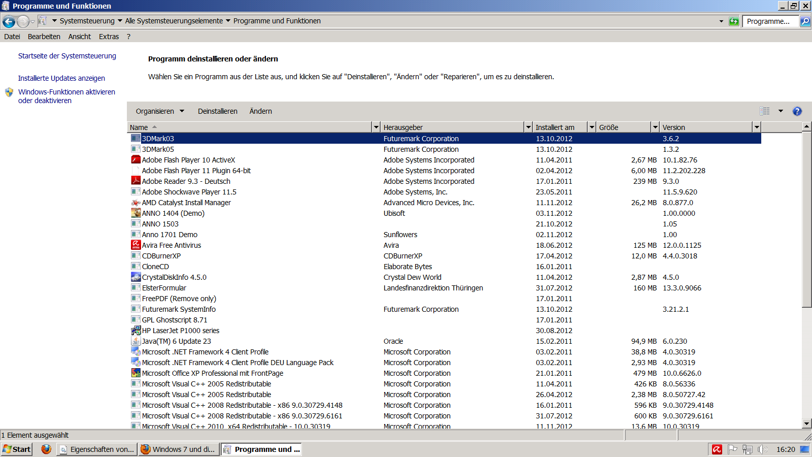Open the Name column filter dropdown arrow
This screenshot has height=457, width=812.
click(376, 127)
